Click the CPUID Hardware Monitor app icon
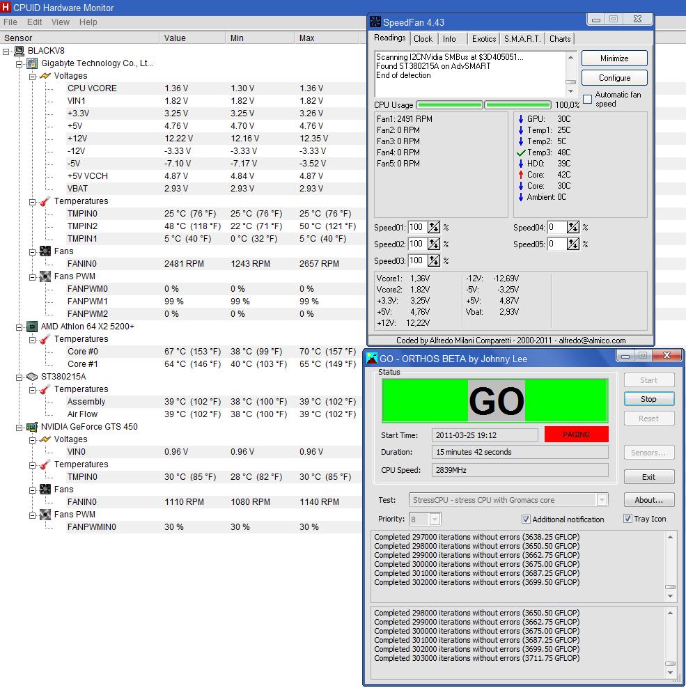This screenshot has height=688, width=686. (x=6, y=7)
